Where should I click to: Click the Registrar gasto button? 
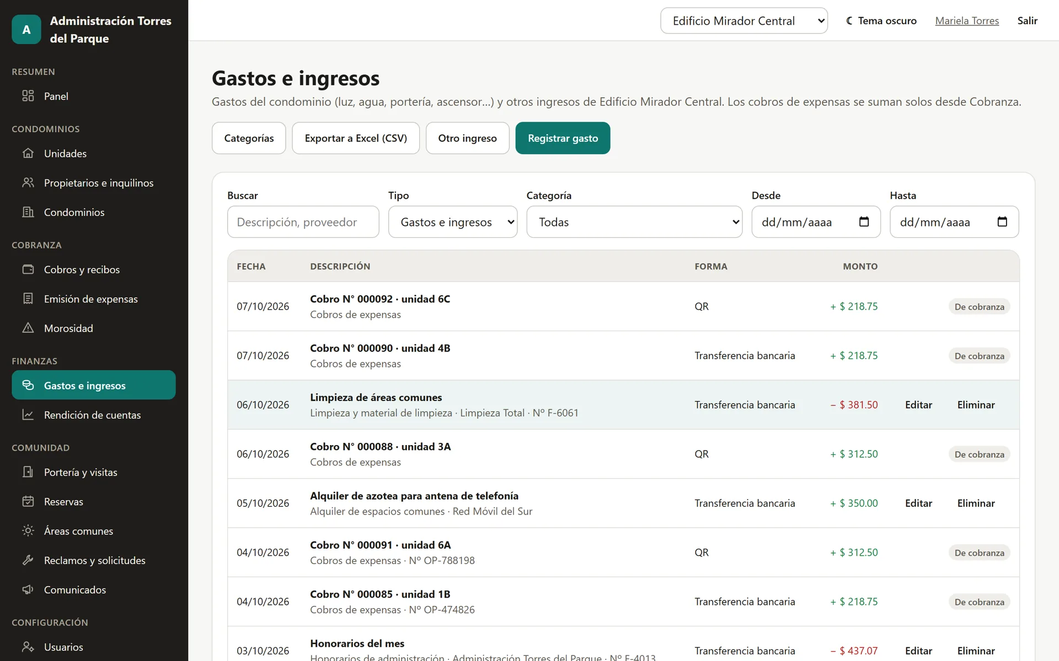pyautogui.click(x=563, y=138)
